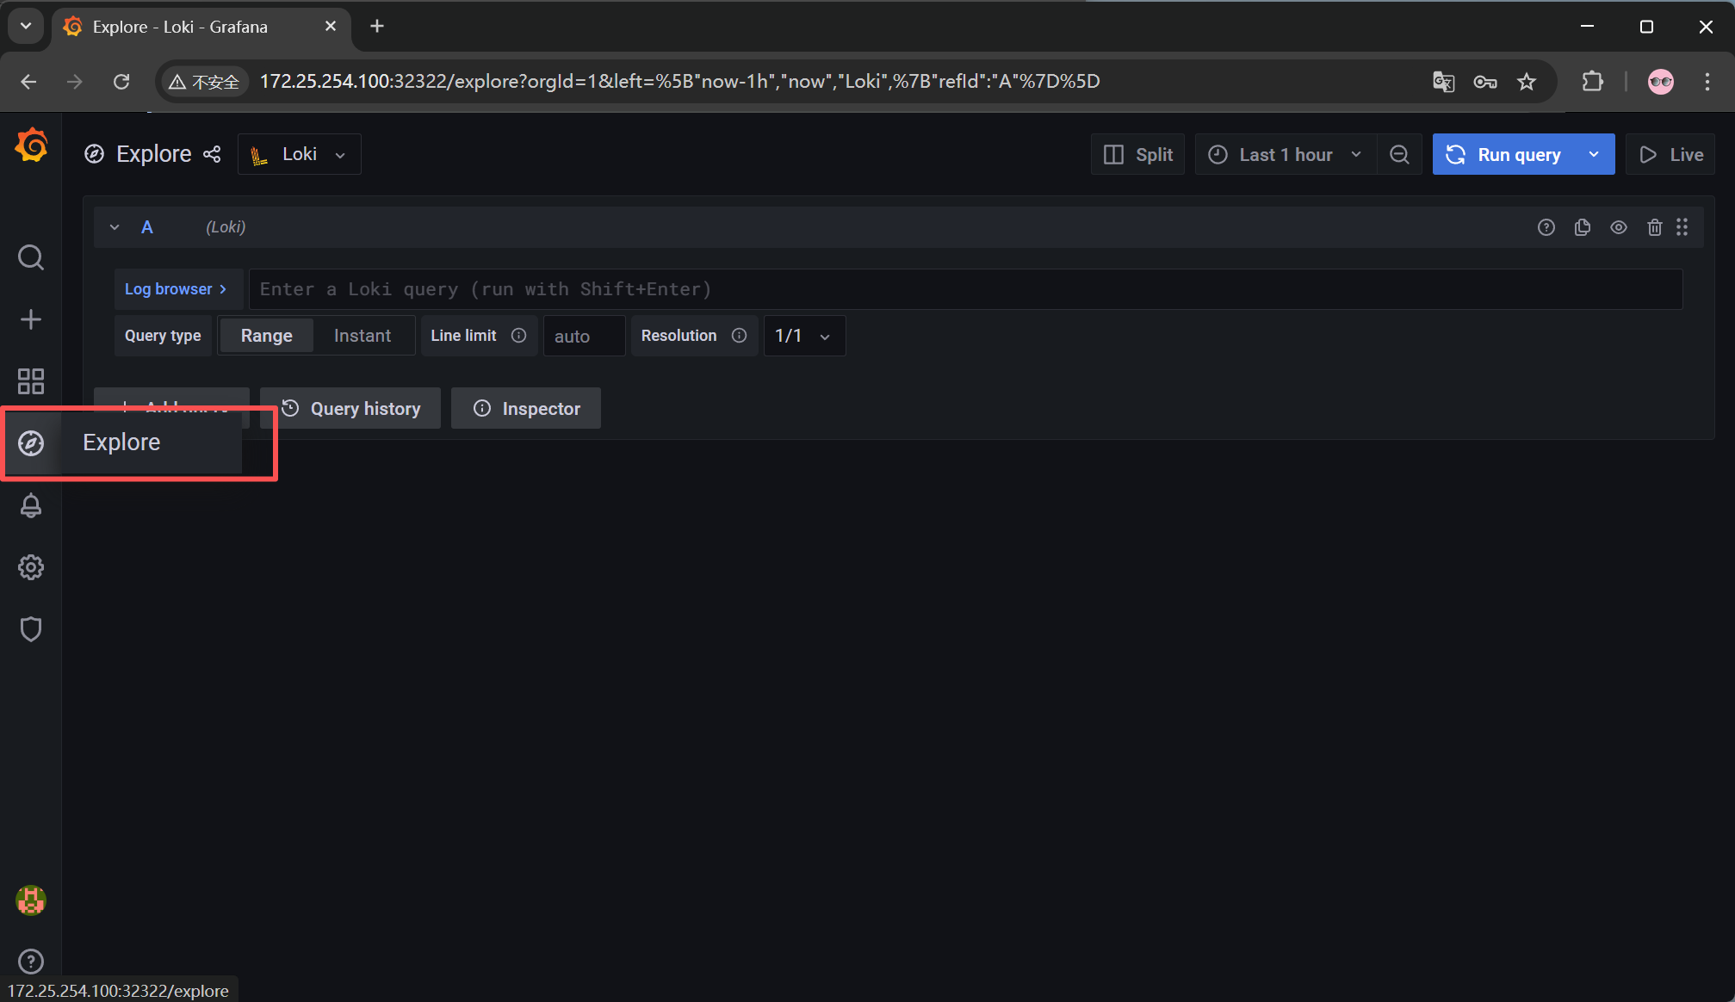Open the Resolution 1/1 dropdown
1735x1002 pixels.
pos(802,336)
